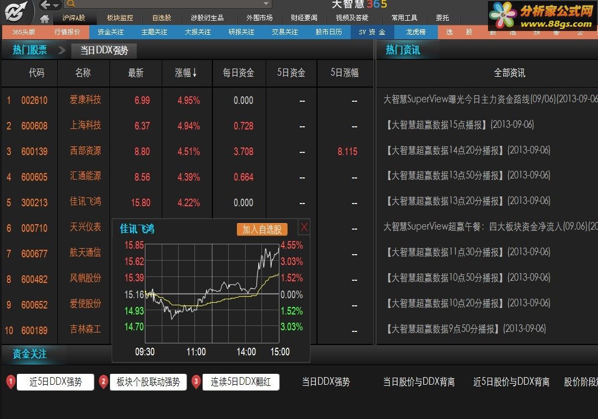The height and width of the screenshot is (419, 598).
Task: Click the 板块个股联动强势 button
Action: pos(148,382)
